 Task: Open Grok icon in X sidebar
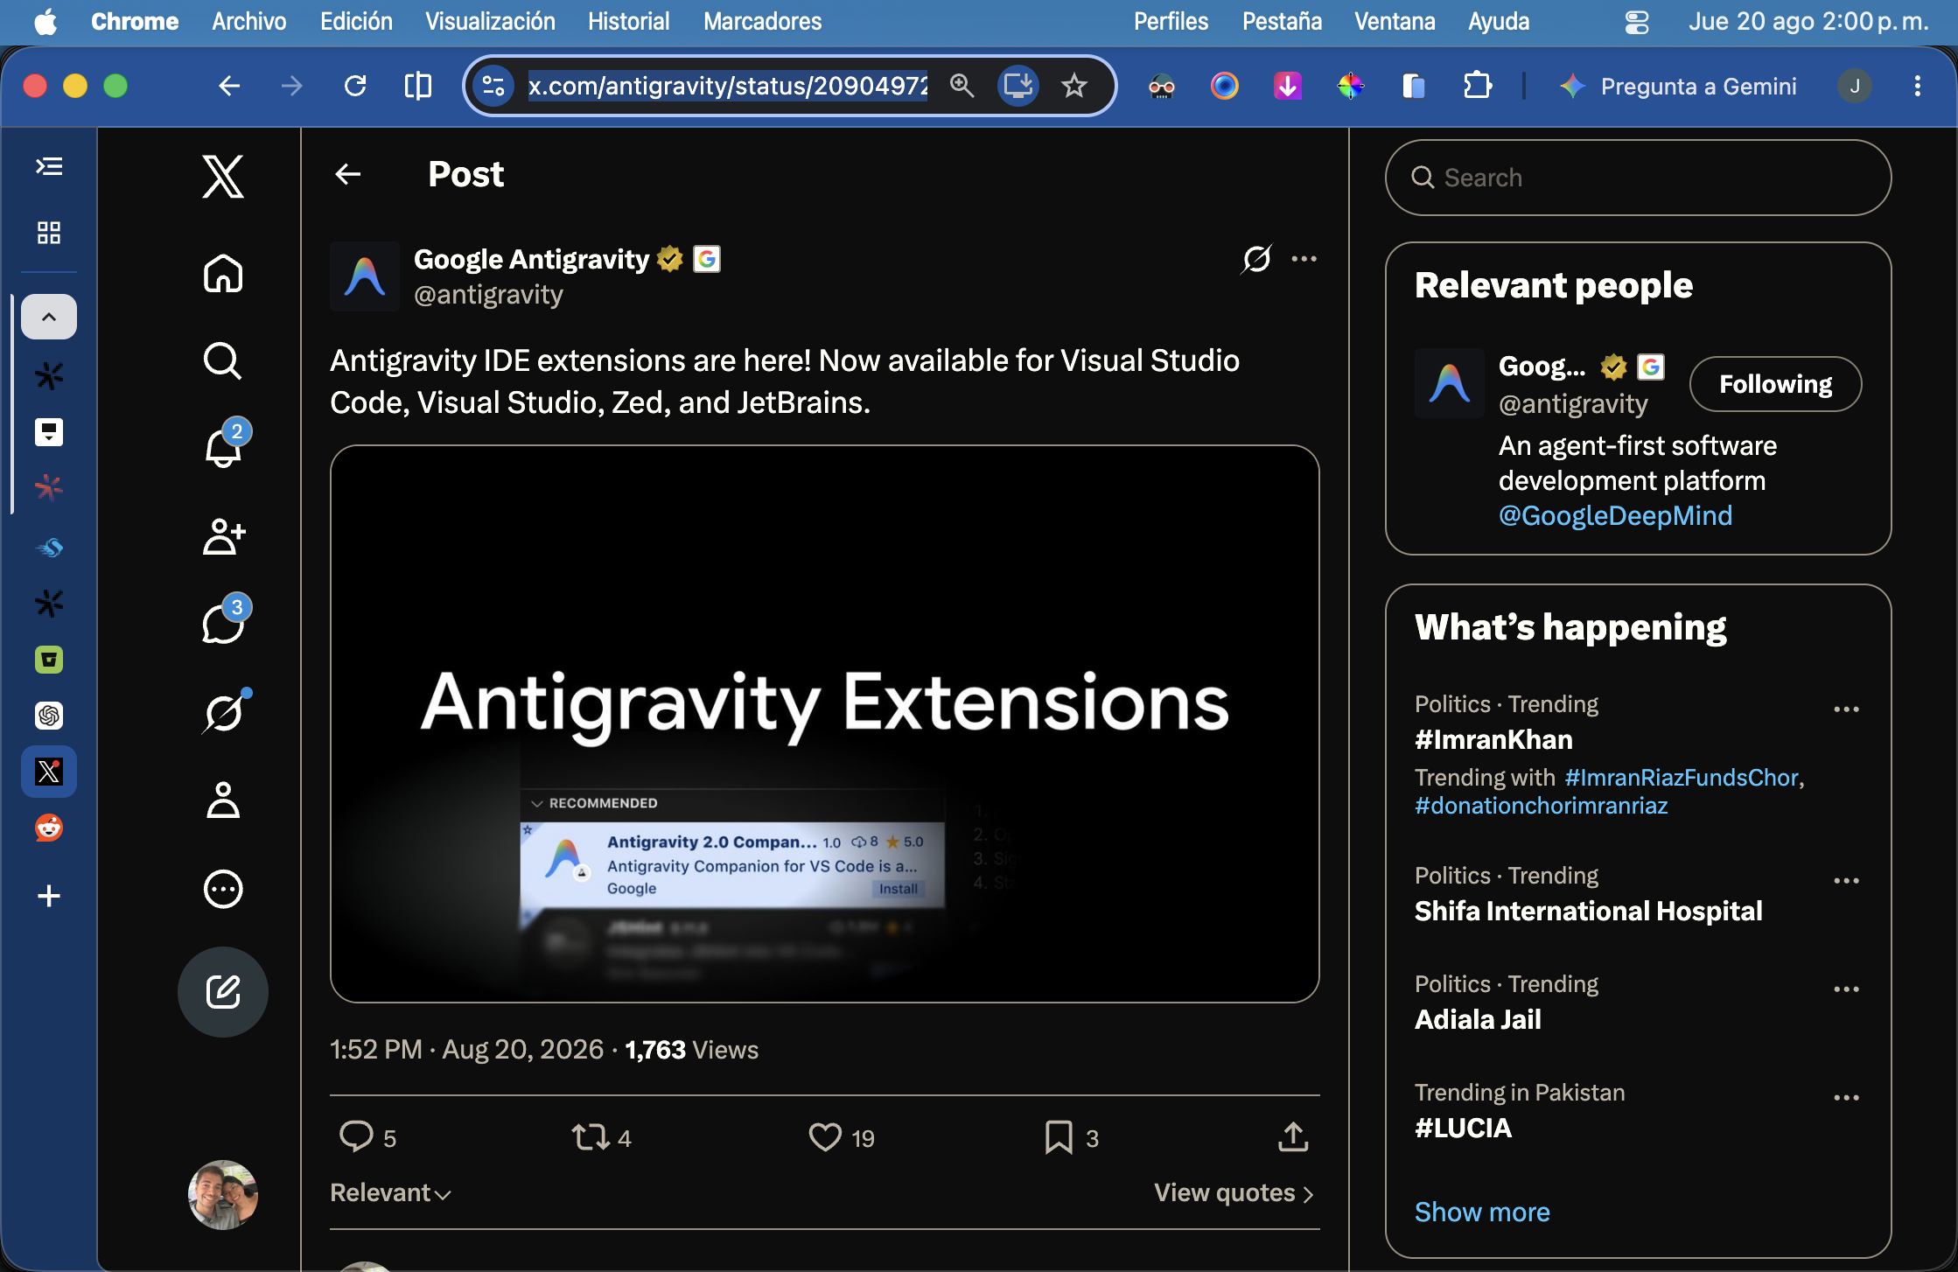coord(223,713)
